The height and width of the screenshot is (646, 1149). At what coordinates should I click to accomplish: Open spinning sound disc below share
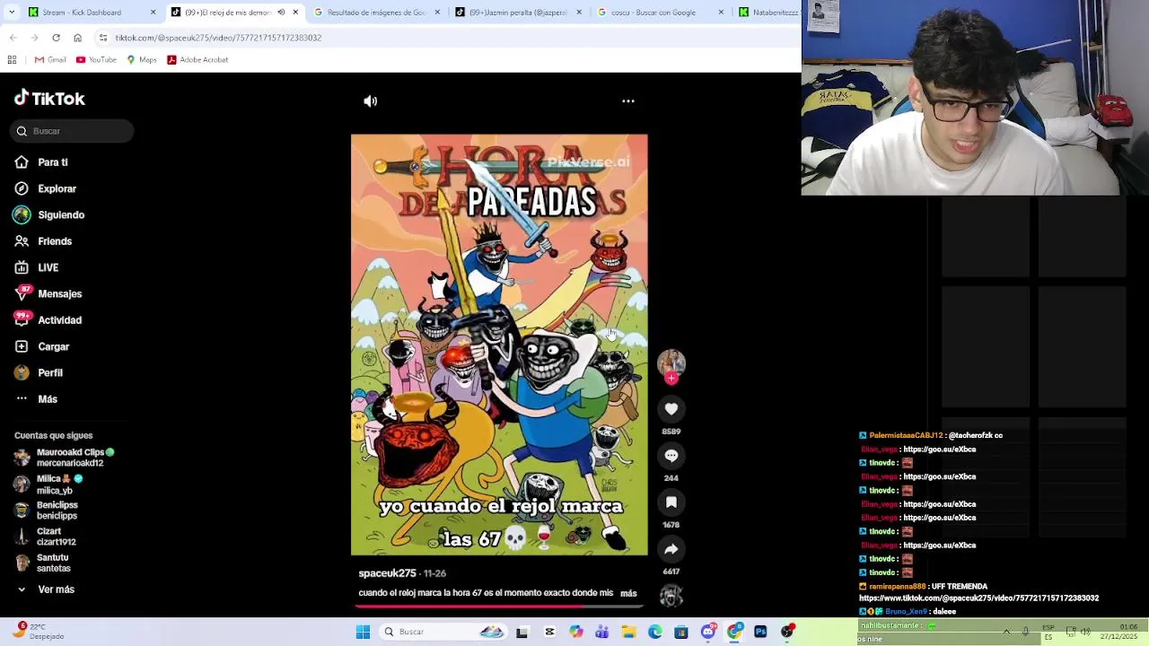click(671, 596)
